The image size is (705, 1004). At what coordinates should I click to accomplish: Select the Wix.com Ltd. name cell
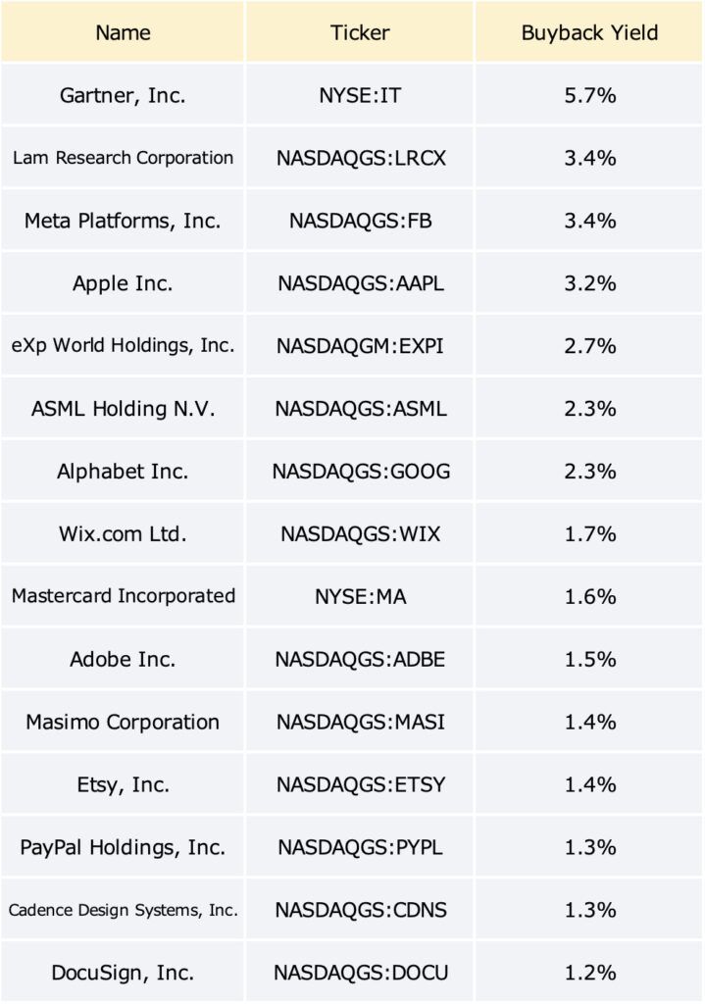[x=123, y=533]
